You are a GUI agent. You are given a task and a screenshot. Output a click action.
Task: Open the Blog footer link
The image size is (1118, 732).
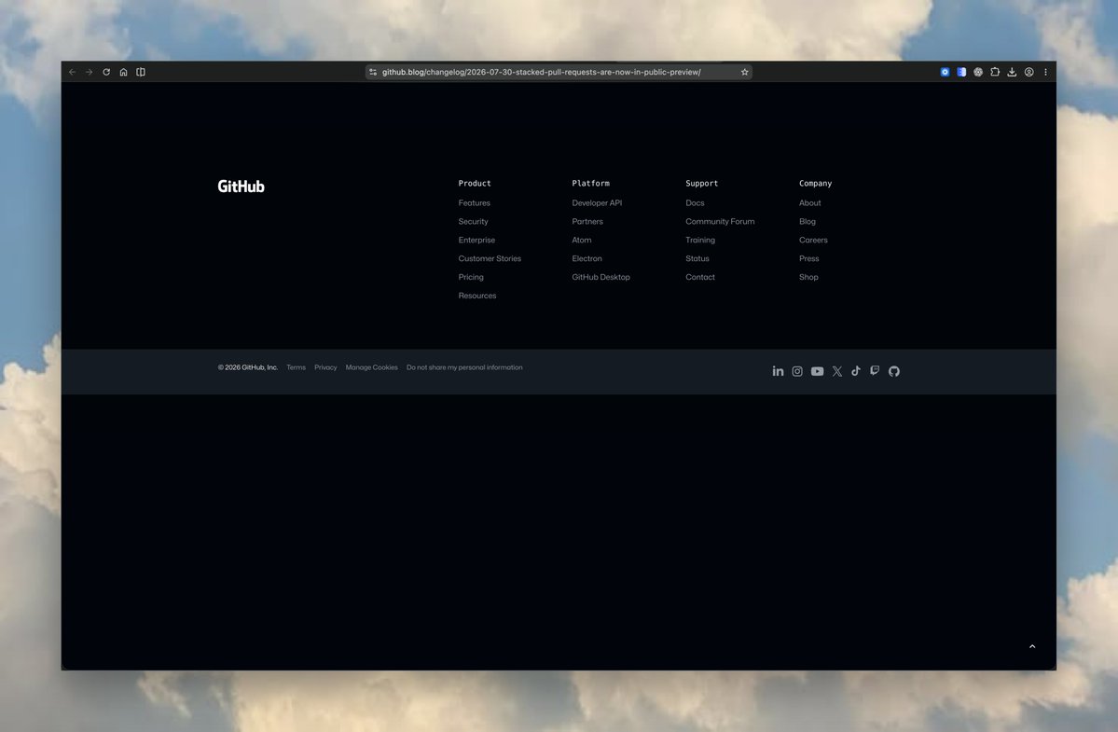(807, 222)
